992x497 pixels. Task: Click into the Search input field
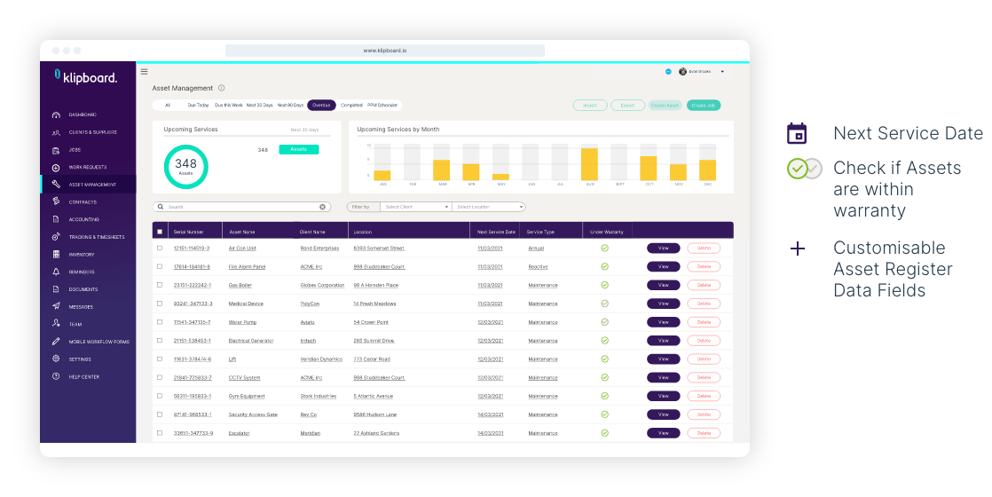pyautogui.click(x=242, y=207)
